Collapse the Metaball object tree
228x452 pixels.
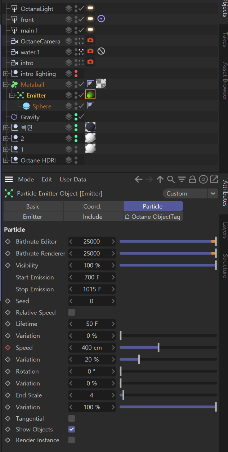coord(6,84)
